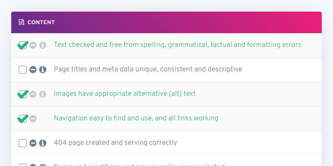Click '404 page created and serving correctly' text

[115, 143]
